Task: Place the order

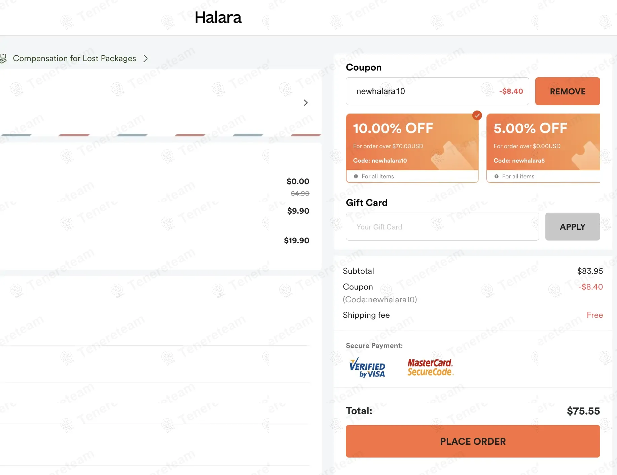Action: [473, 441]
